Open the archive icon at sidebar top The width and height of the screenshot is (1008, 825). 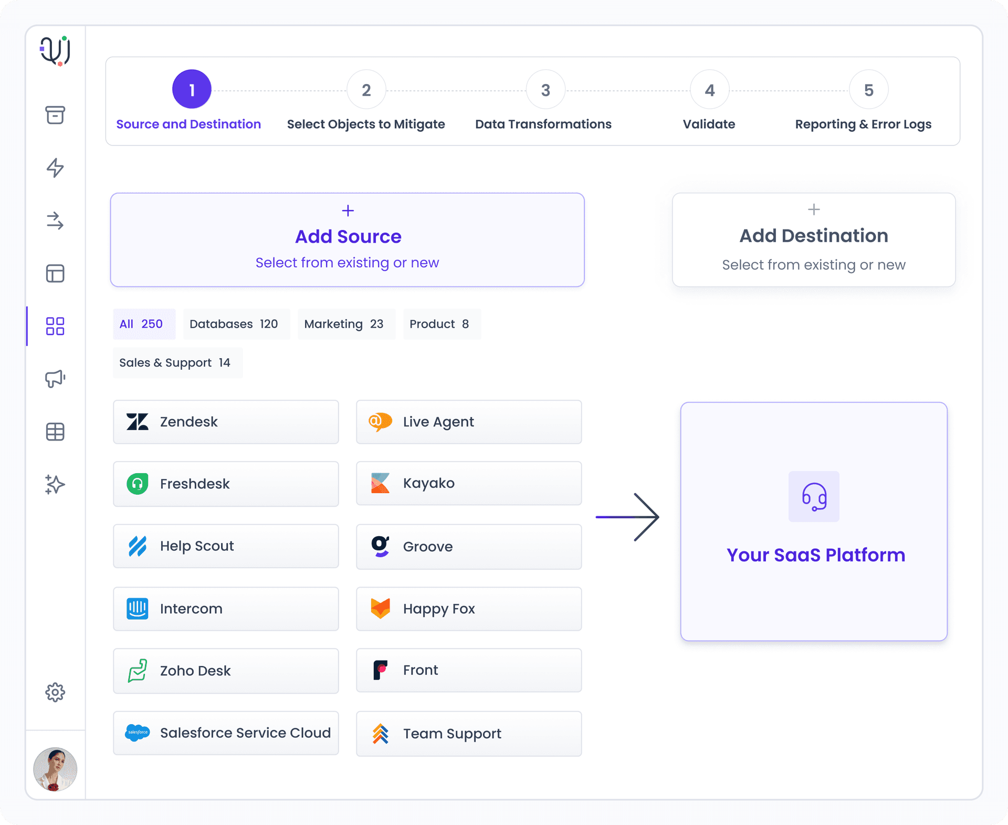[55, 116]
